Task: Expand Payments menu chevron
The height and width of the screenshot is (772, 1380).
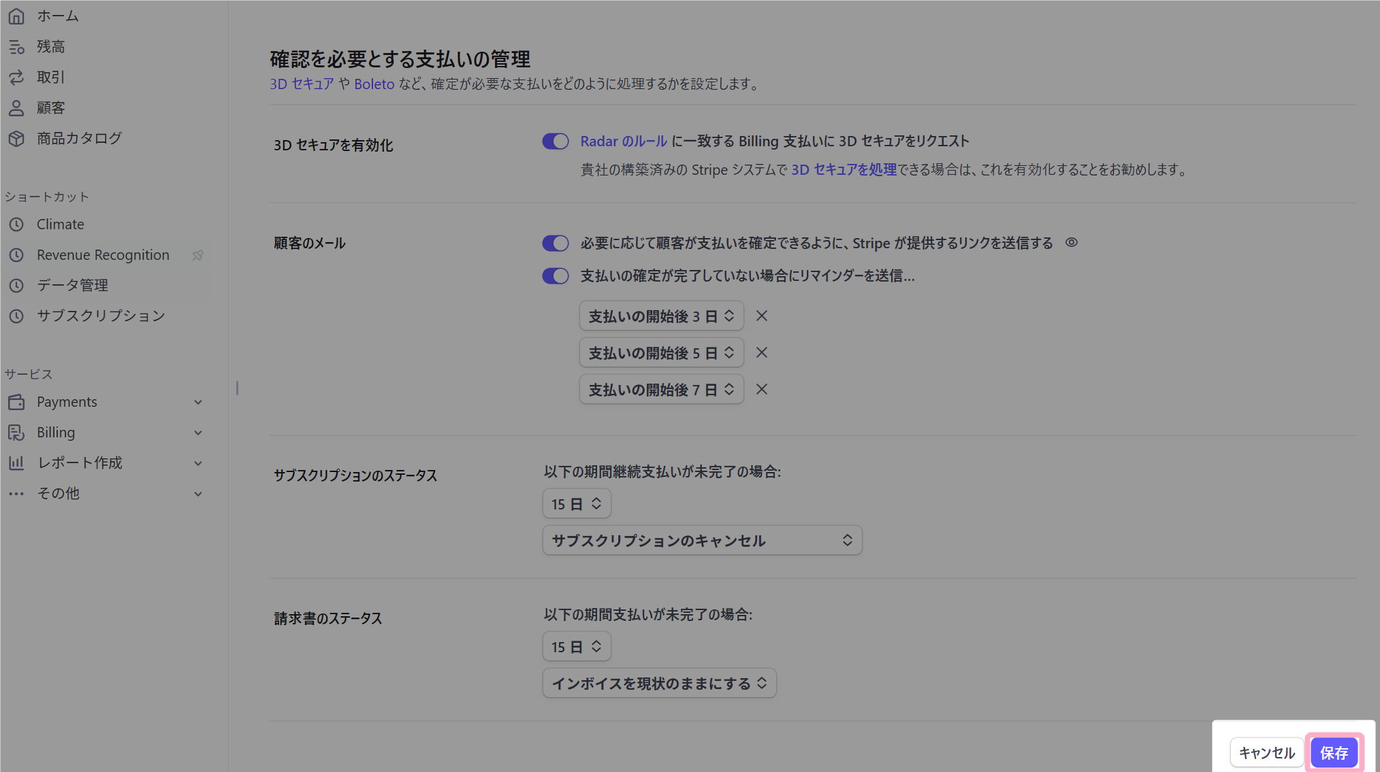Action: pyautogui.click(x=198, y=402)
